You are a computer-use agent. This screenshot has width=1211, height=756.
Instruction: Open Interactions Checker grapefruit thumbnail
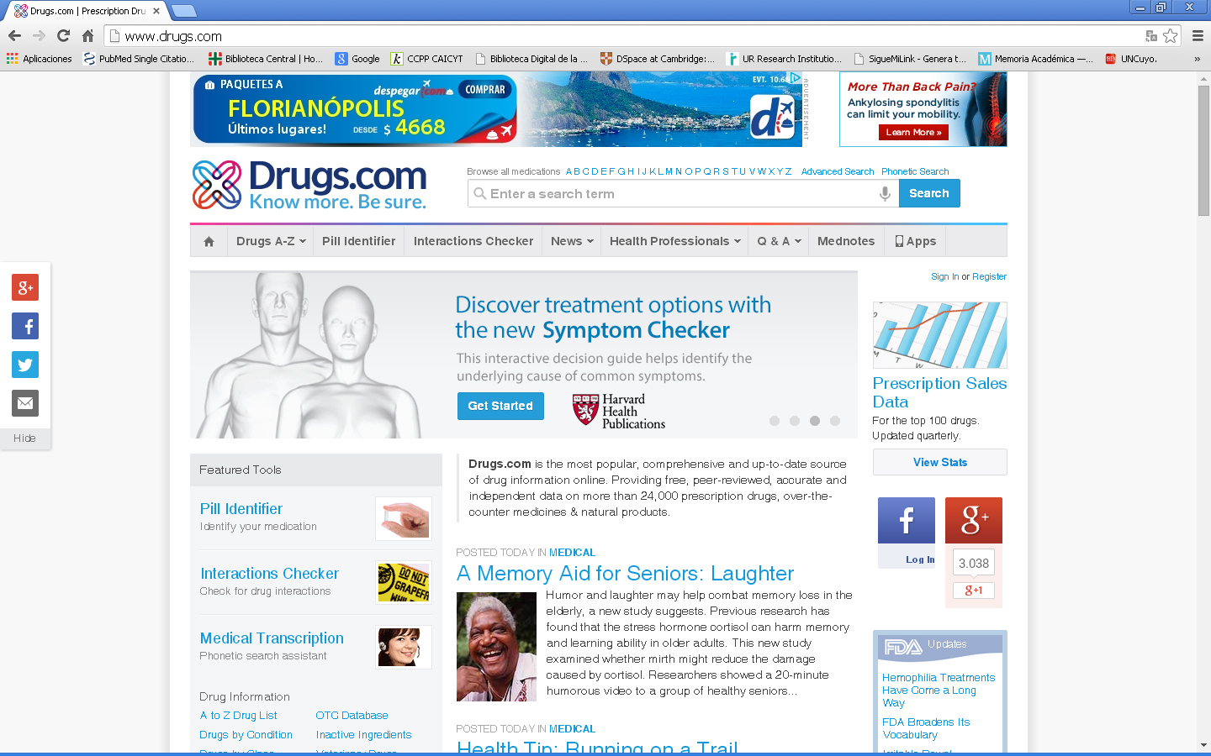404,583
